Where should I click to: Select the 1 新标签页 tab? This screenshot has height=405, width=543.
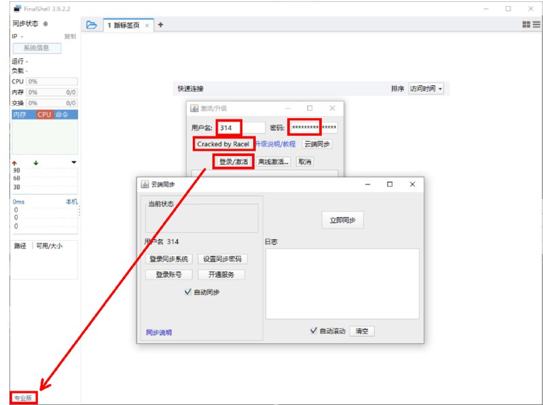pos(123,25)
